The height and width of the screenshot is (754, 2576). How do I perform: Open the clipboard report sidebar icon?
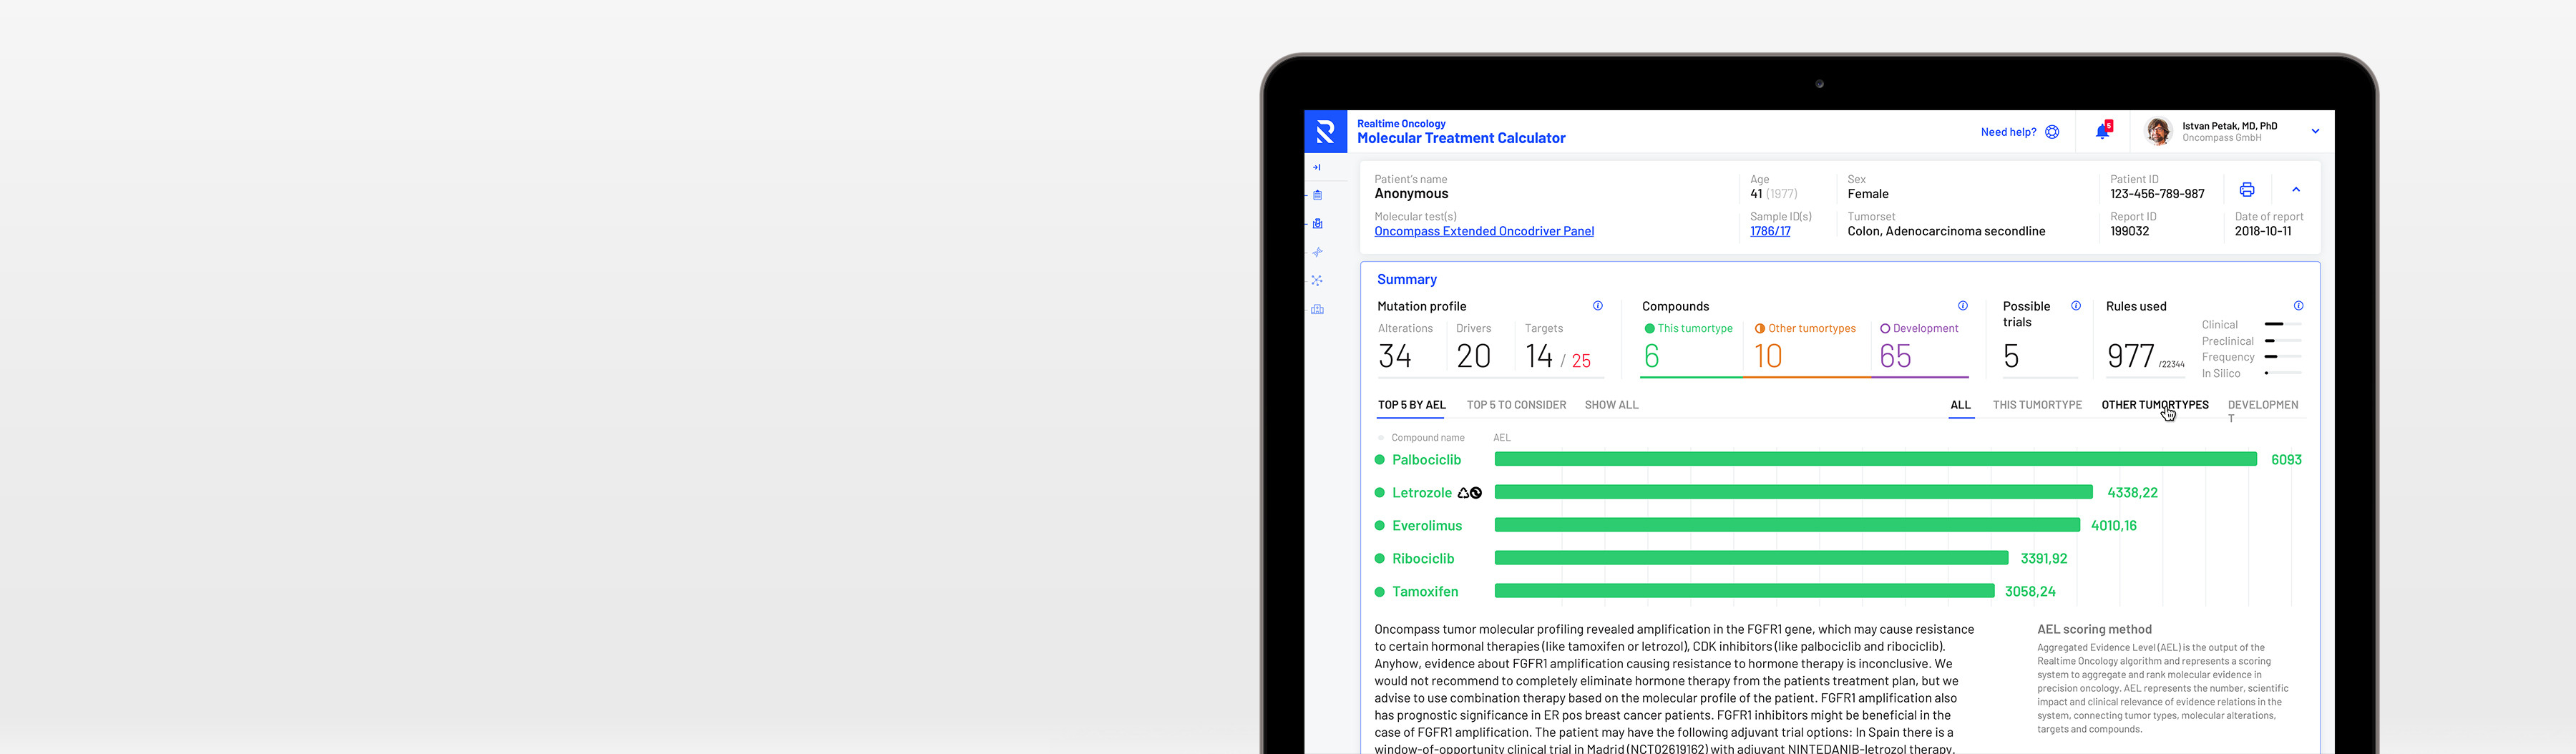pos(1317,195)
